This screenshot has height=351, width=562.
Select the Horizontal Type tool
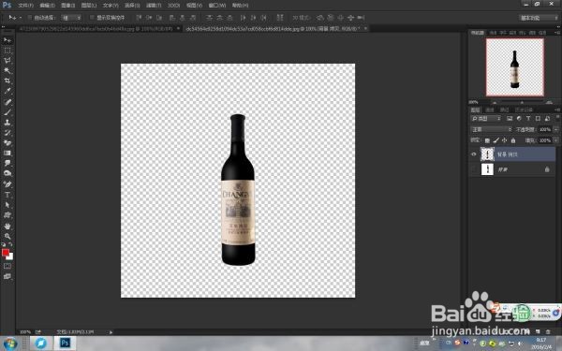click(x=7, y=195)
